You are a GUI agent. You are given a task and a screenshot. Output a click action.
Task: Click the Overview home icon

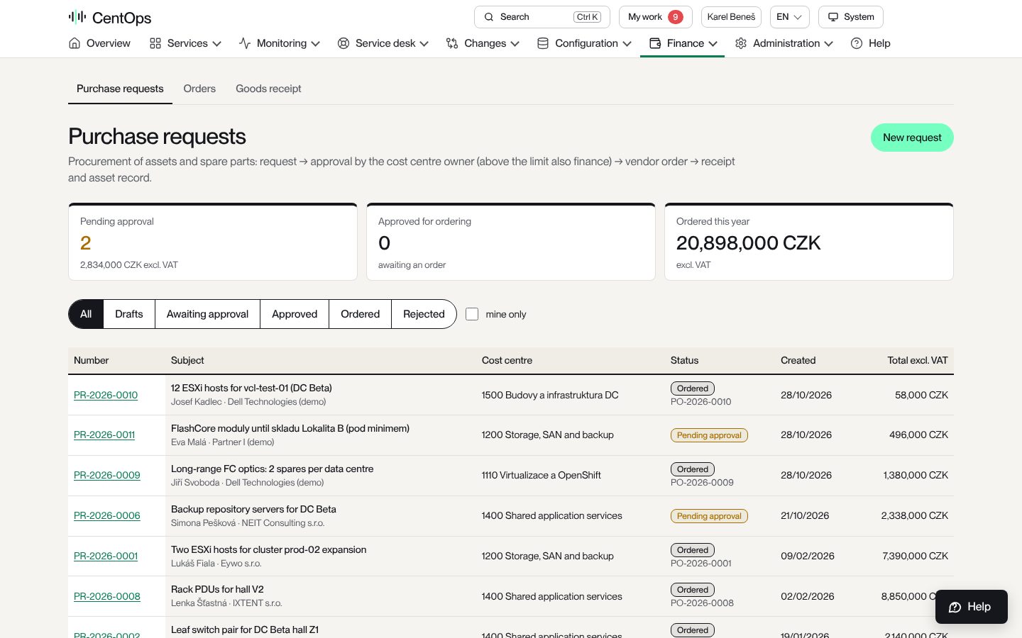75,43
